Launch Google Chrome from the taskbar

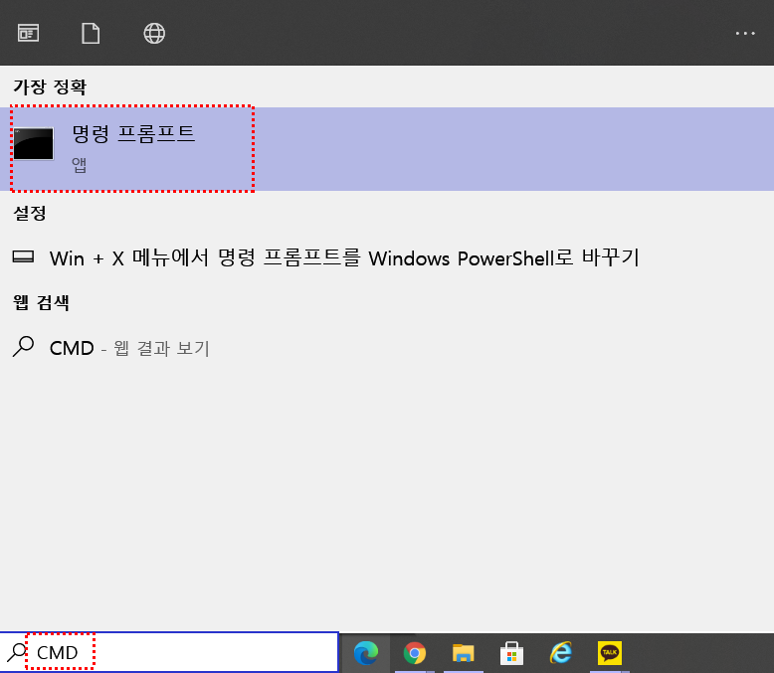pyautogui.click(x=415, y=653)
